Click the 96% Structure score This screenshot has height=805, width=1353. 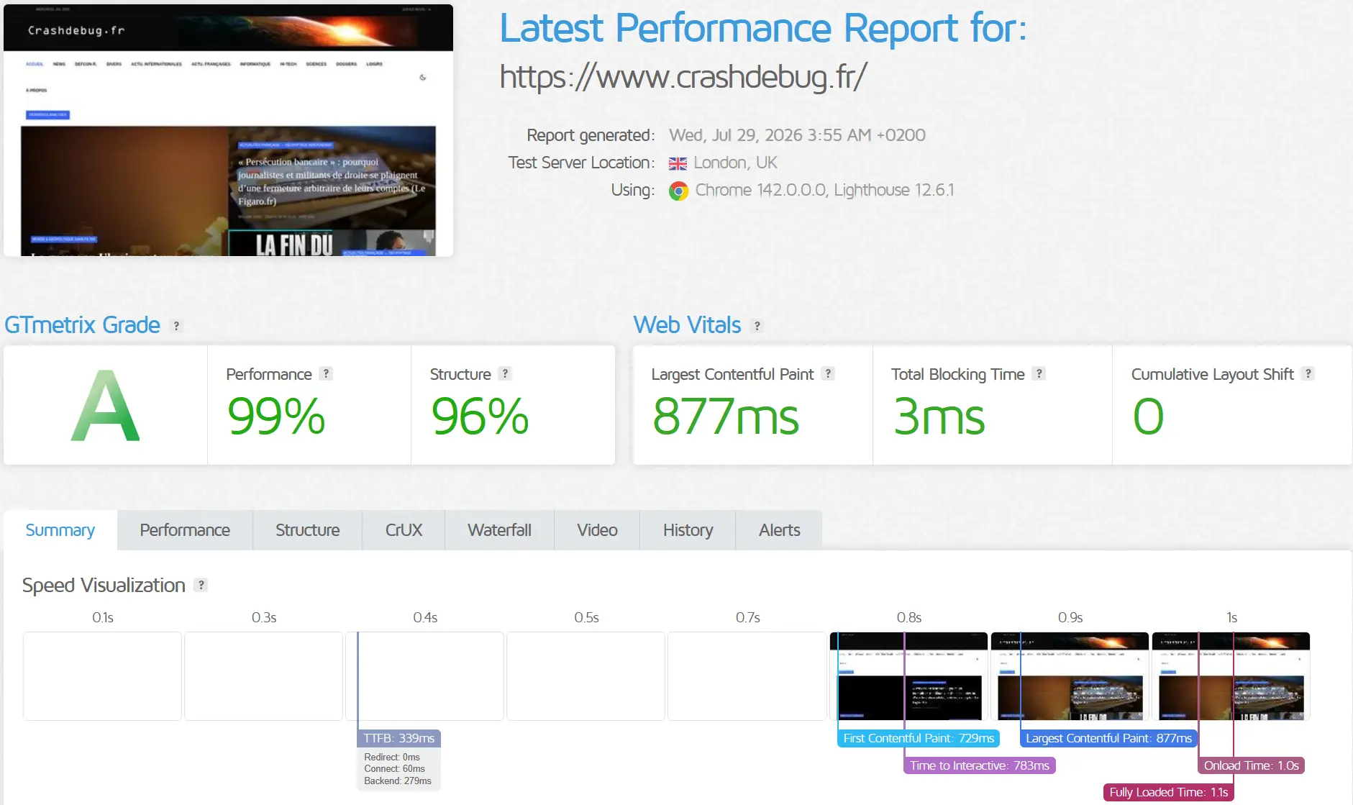pyautogui.click(x=480, y=417)
